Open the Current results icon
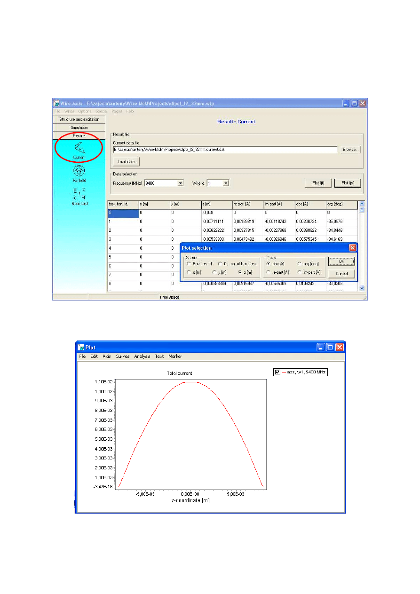420x594 pixels. click(79, 148)
